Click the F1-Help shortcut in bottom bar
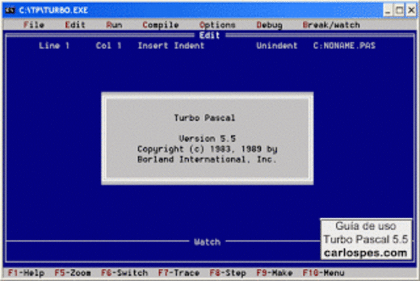The width and height of the screenshot is (420, 281). point(26,272)
